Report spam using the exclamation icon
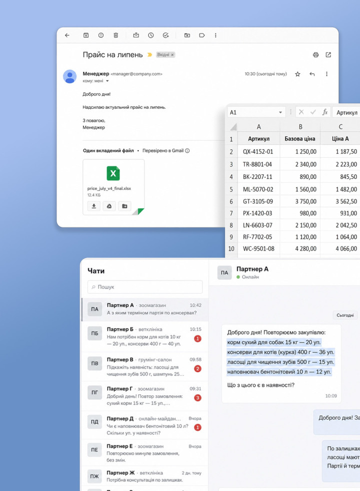360x491 pixels. [101, 36]
